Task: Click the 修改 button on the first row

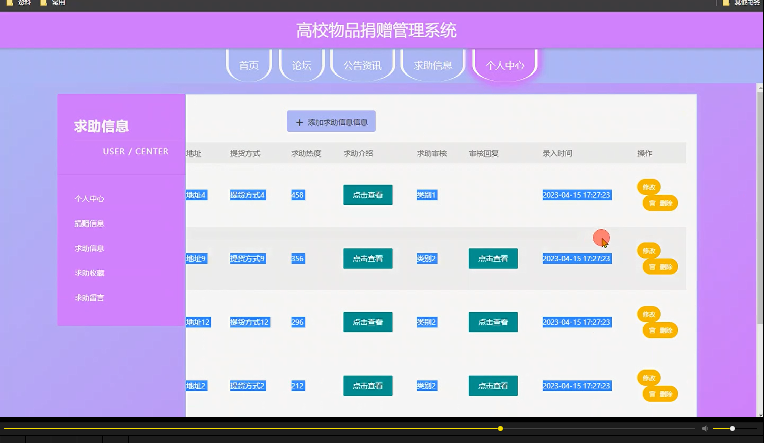Action: [x=648, y=187]
